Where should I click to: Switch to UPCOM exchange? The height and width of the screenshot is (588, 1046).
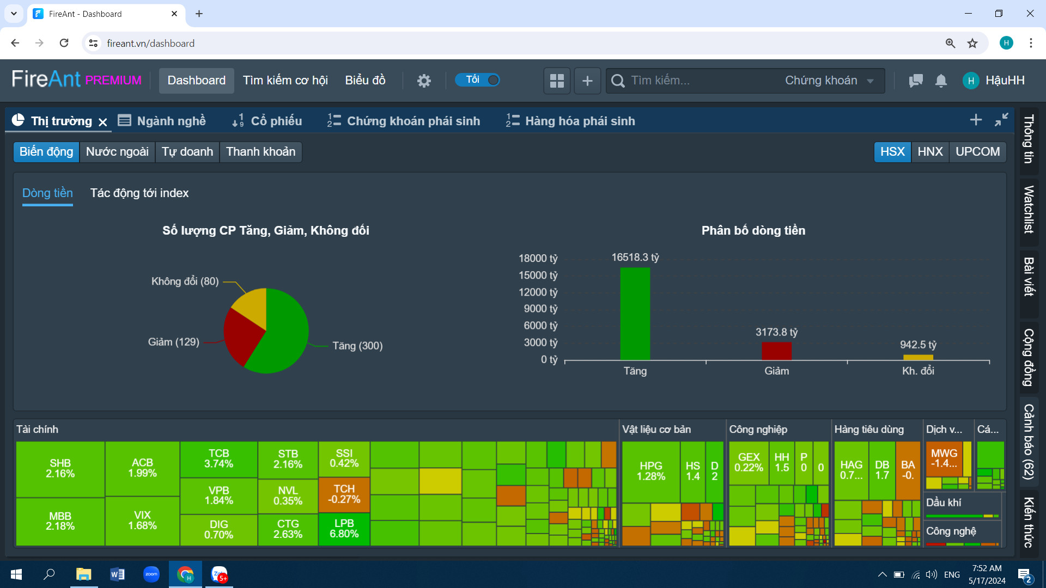pos(977,152)
